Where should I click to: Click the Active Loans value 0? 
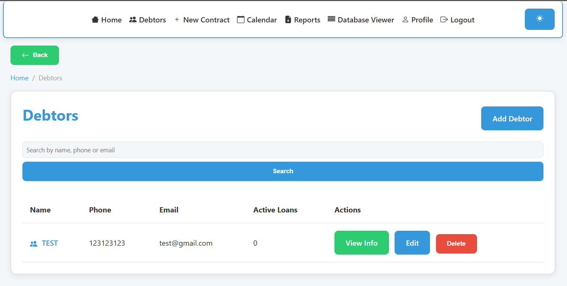[255, 243]
